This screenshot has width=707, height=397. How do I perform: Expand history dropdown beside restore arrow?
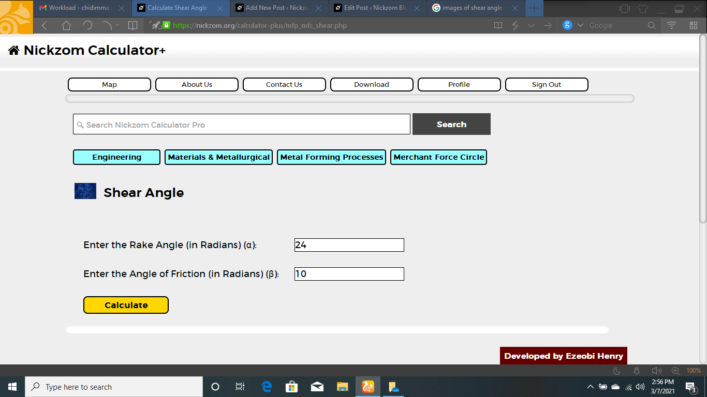point(117,25)
